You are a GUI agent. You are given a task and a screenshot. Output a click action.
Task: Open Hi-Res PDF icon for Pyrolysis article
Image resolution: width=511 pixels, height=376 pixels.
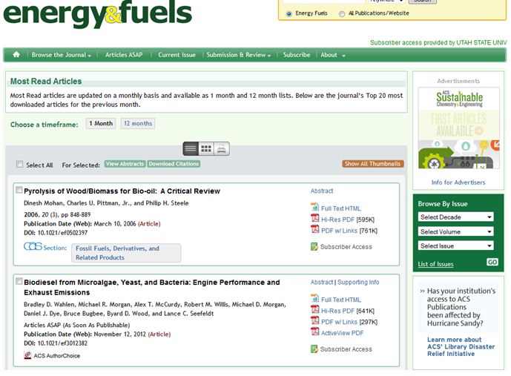[314, 218]
